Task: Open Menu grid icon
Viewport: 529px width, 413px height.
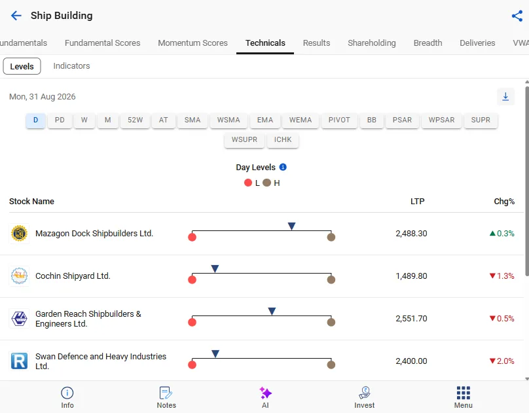Action: [x=464, y=397]
